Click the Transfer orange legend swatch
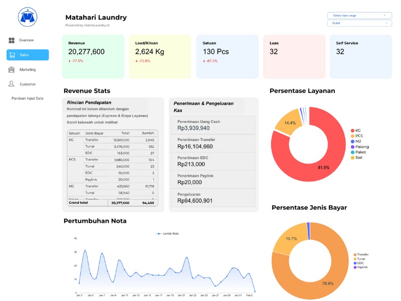 [355, 255]
